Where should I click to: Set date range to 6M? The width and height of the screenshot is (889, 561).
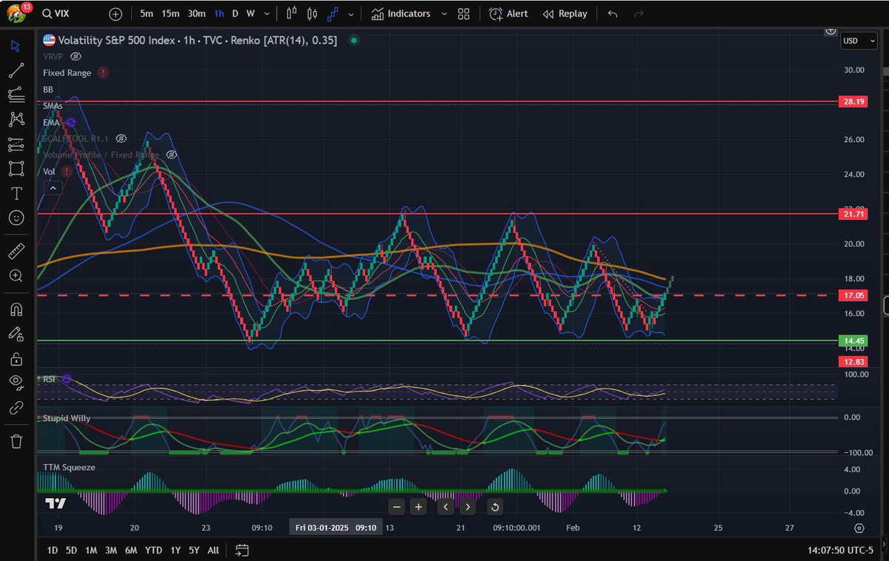130,550
